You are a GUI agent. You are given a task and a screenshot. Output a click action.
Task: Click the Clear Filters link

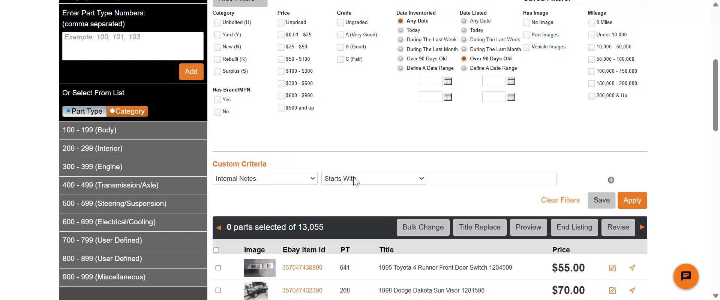point(560,200)
